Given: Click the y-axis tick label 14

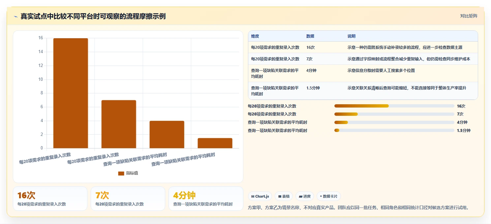Looking at the screenshot, I should [41, 52].
